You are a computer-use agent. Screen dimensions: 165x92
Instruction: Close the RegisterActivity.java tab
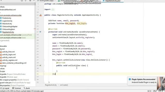pos(122,1)
